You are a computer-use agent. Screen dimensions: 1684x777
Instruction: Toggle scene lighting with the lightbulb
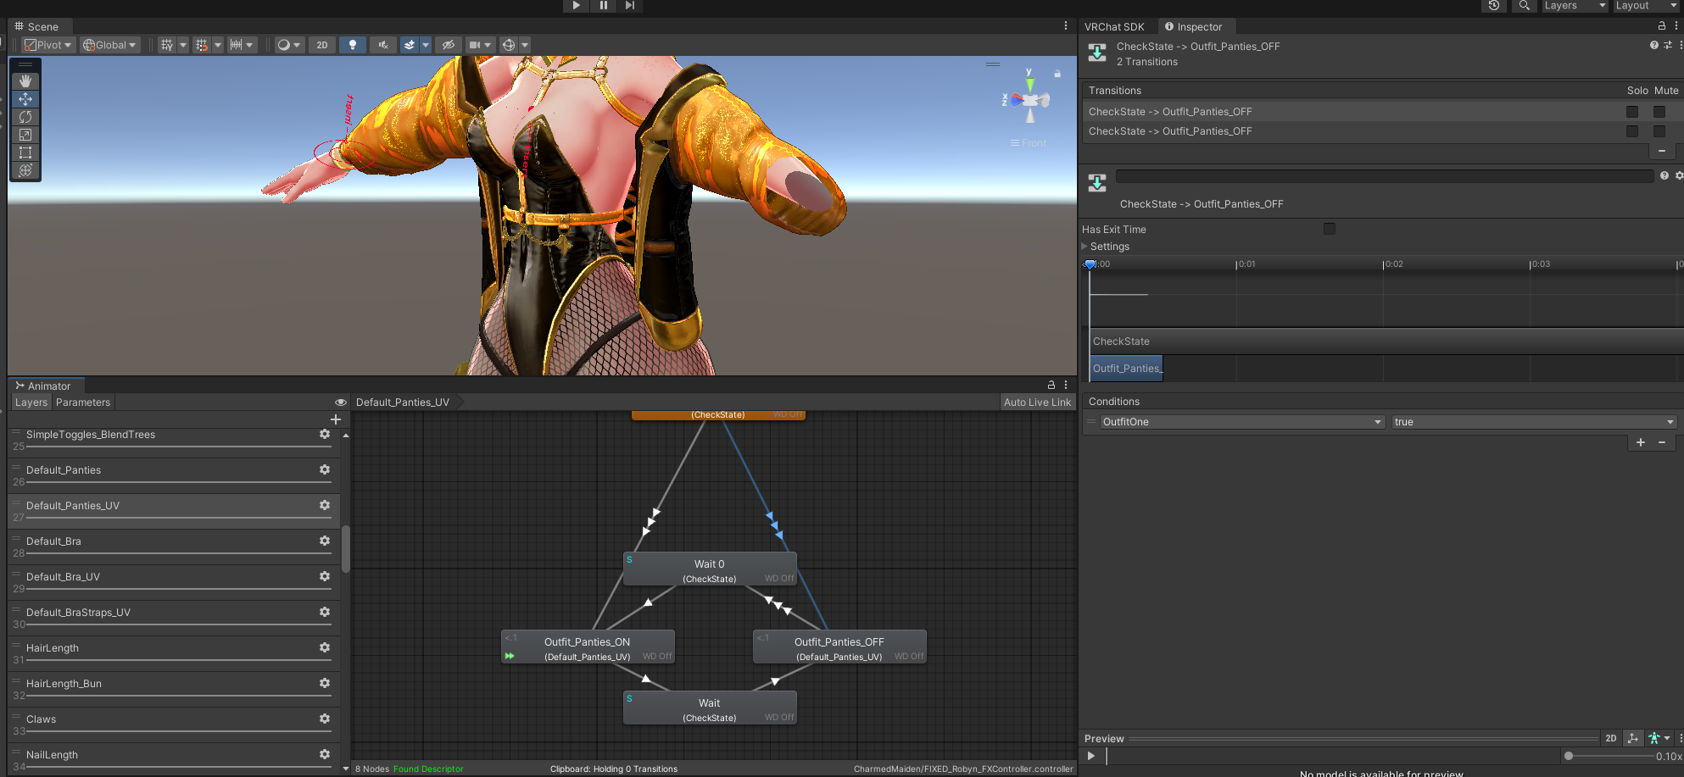coord(353,45)
